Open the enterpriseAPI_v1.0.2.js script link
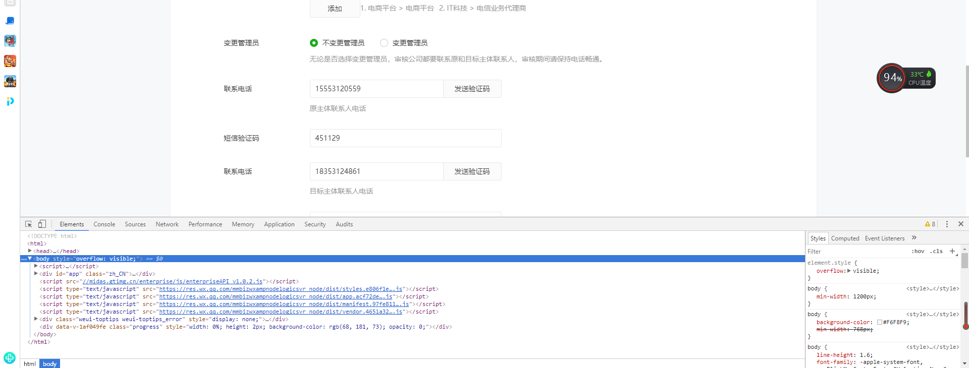This screenshot has width=969, height=368. pos(172,281)
